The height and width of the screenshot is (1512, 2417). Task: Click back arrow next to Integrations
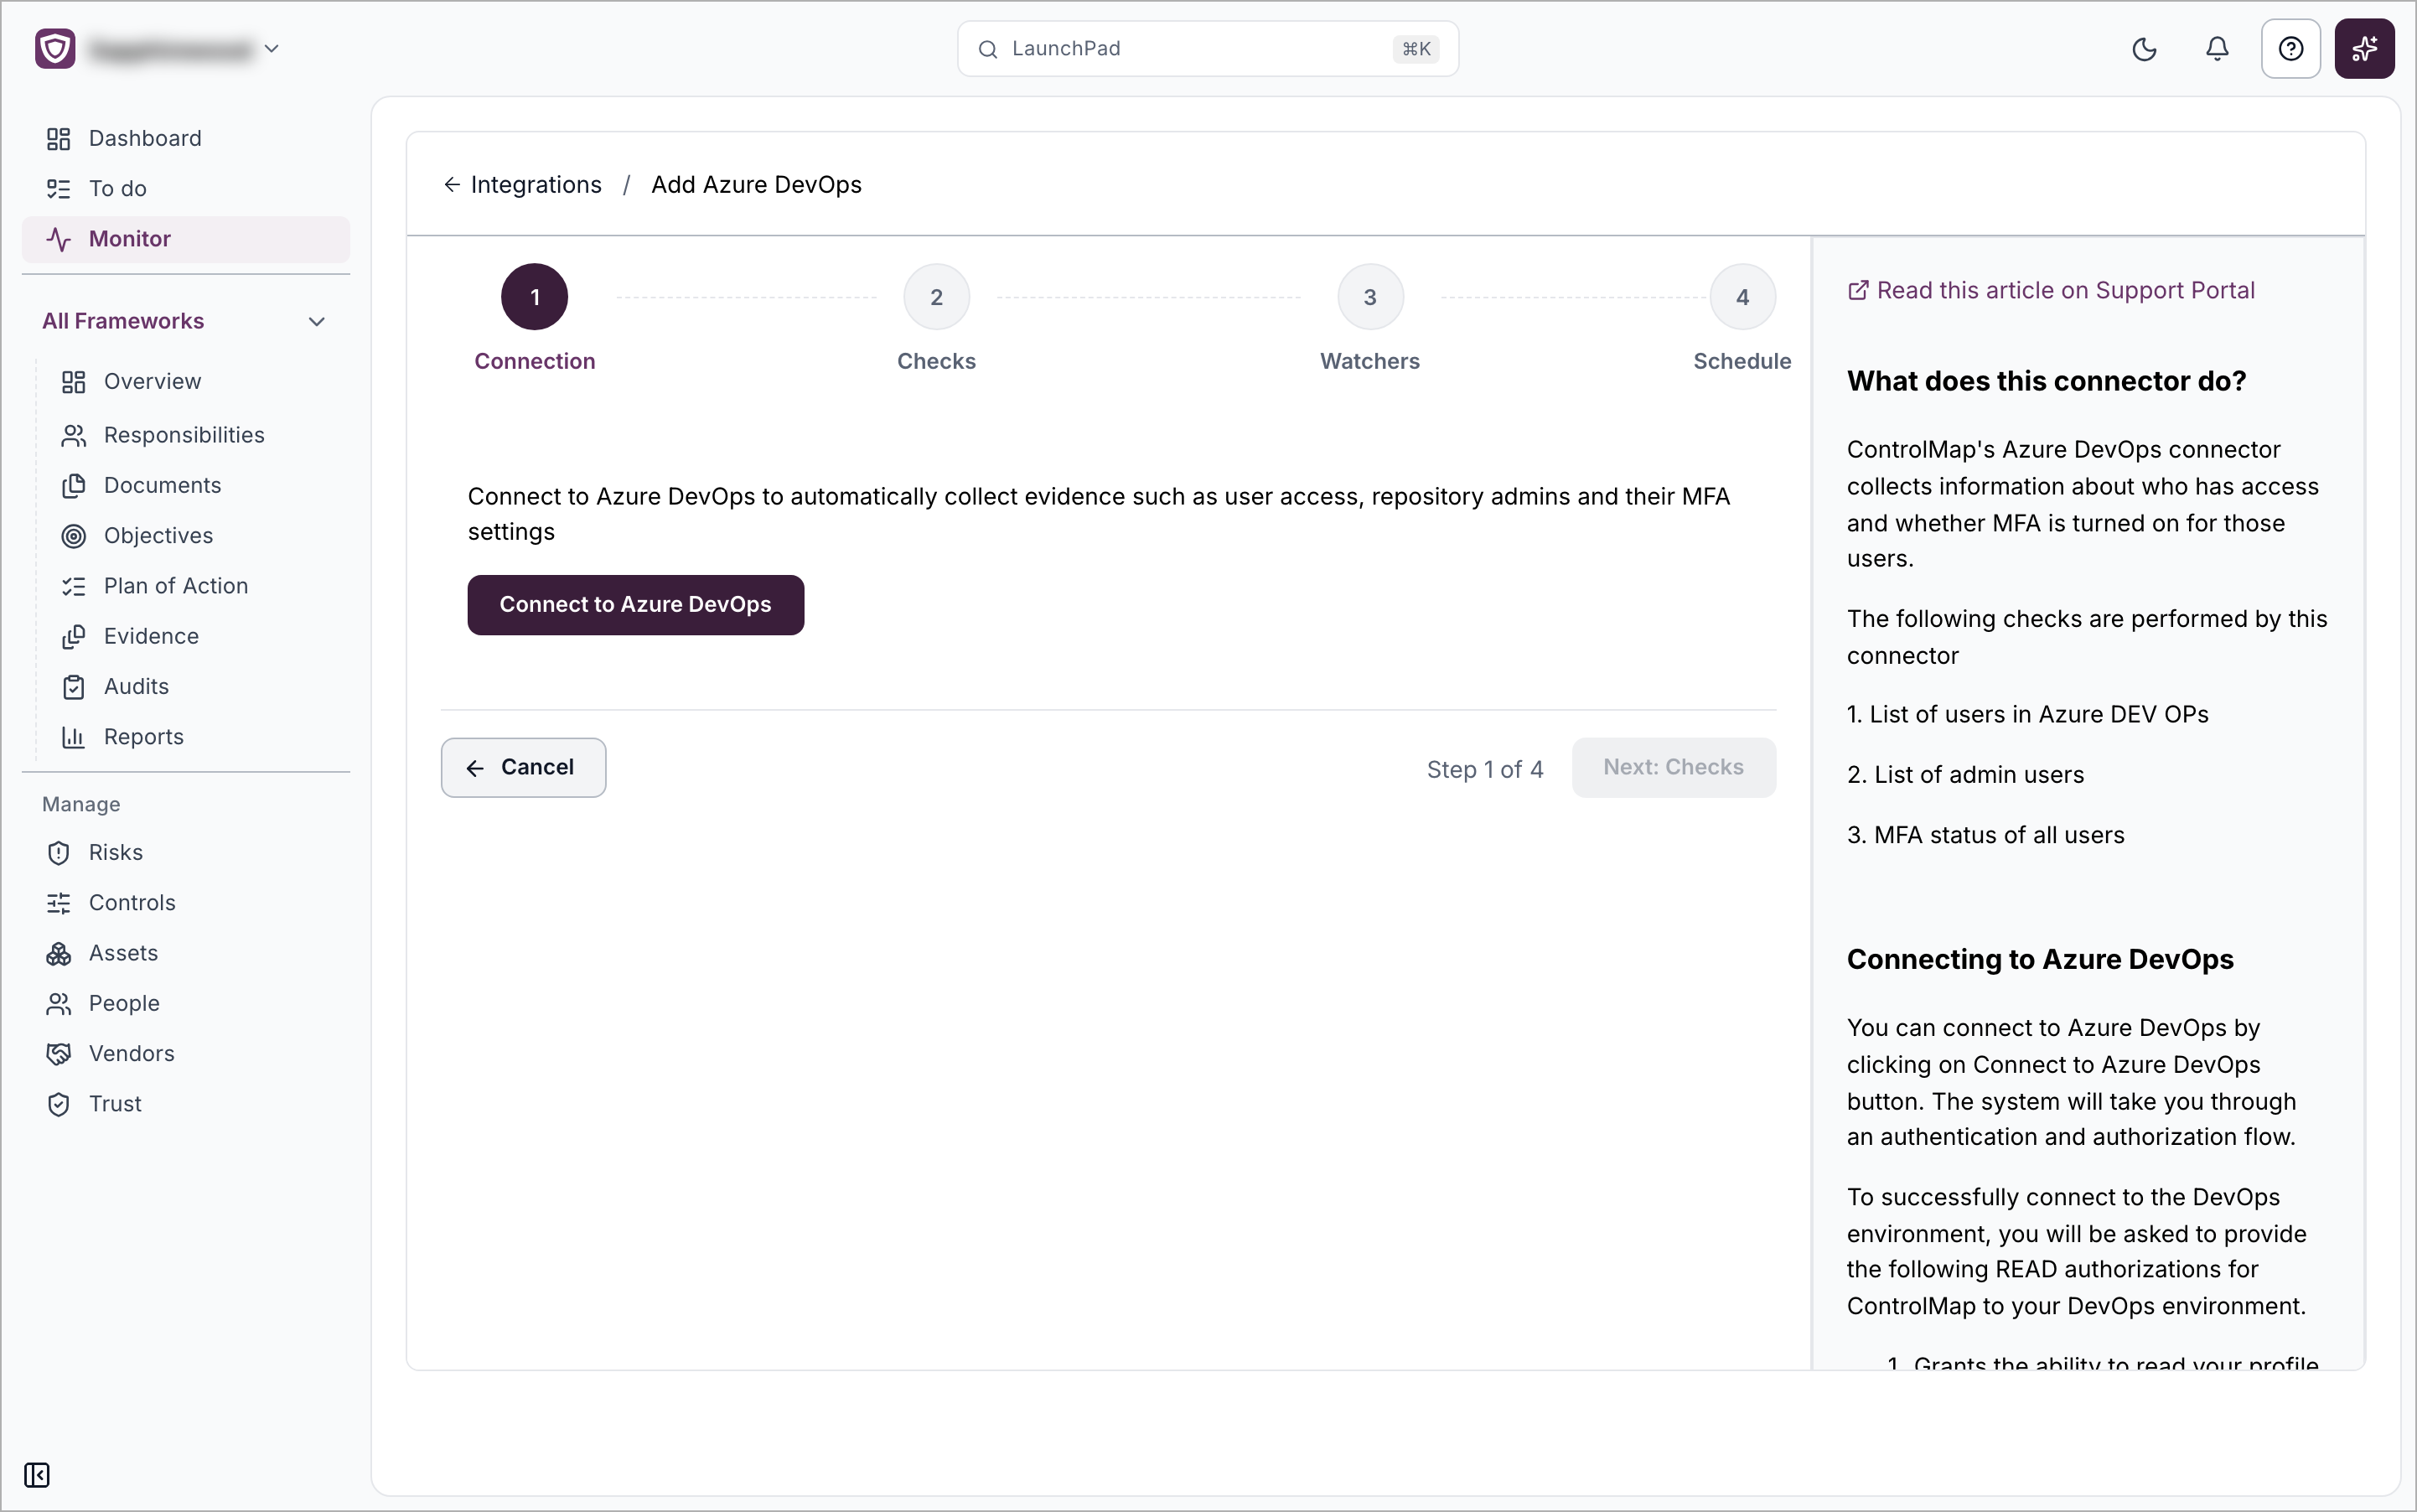click(x=452, y=185)
